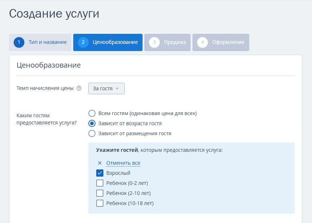
Task: Enable Ребенок (2-10 лет) checkbox
Action: 100,193
